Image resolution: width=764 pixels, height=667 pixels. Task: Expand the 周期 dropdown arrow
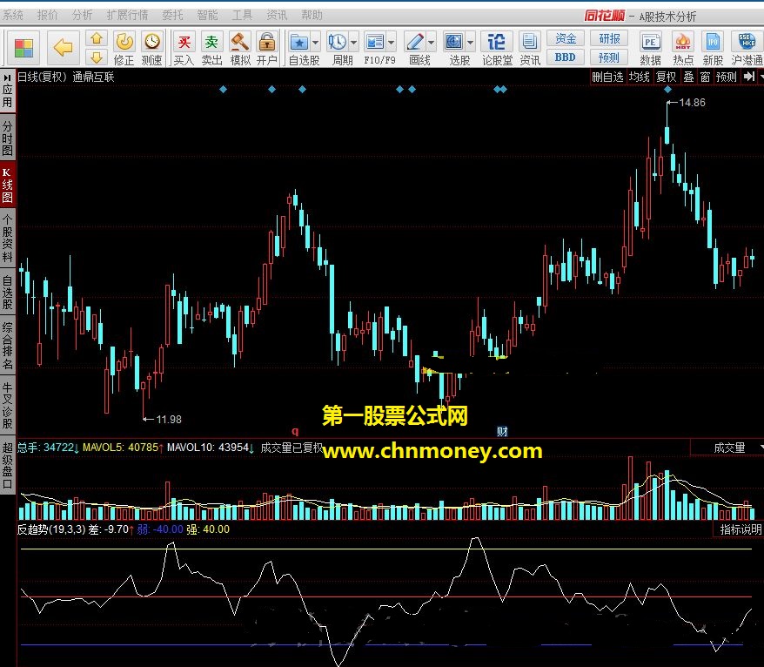(353, 43)
